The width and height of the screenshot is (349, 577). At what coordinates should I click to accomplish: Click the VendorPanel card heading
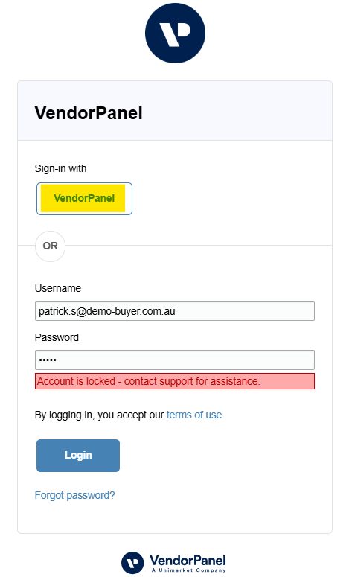[x=89, y=113]
